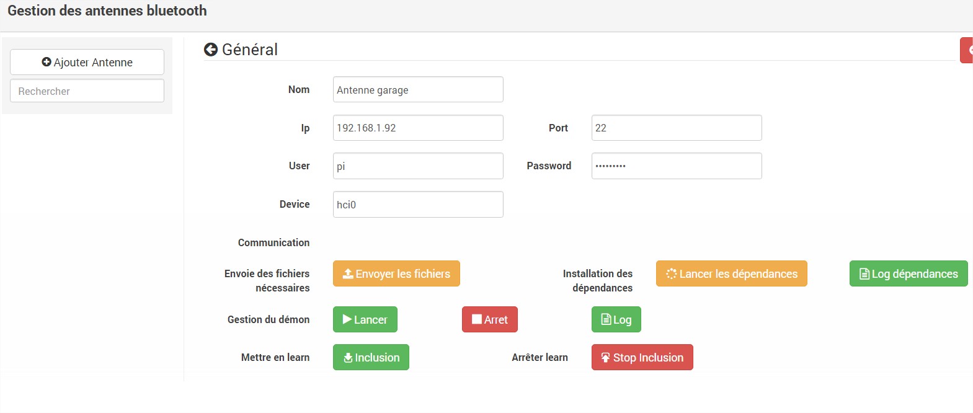Click the Port field showing 22
Image resolution: width=973 pixels, height=413 pixels.
677,128
